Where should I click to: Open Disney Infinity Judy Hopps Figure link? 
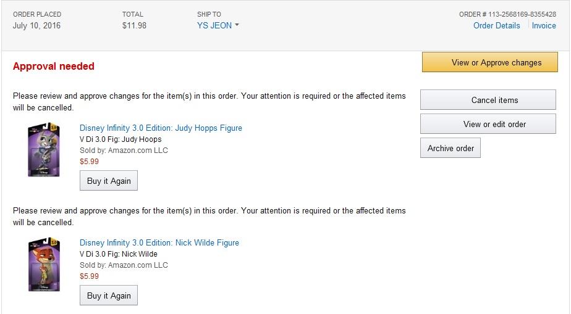tap(161, 128)
